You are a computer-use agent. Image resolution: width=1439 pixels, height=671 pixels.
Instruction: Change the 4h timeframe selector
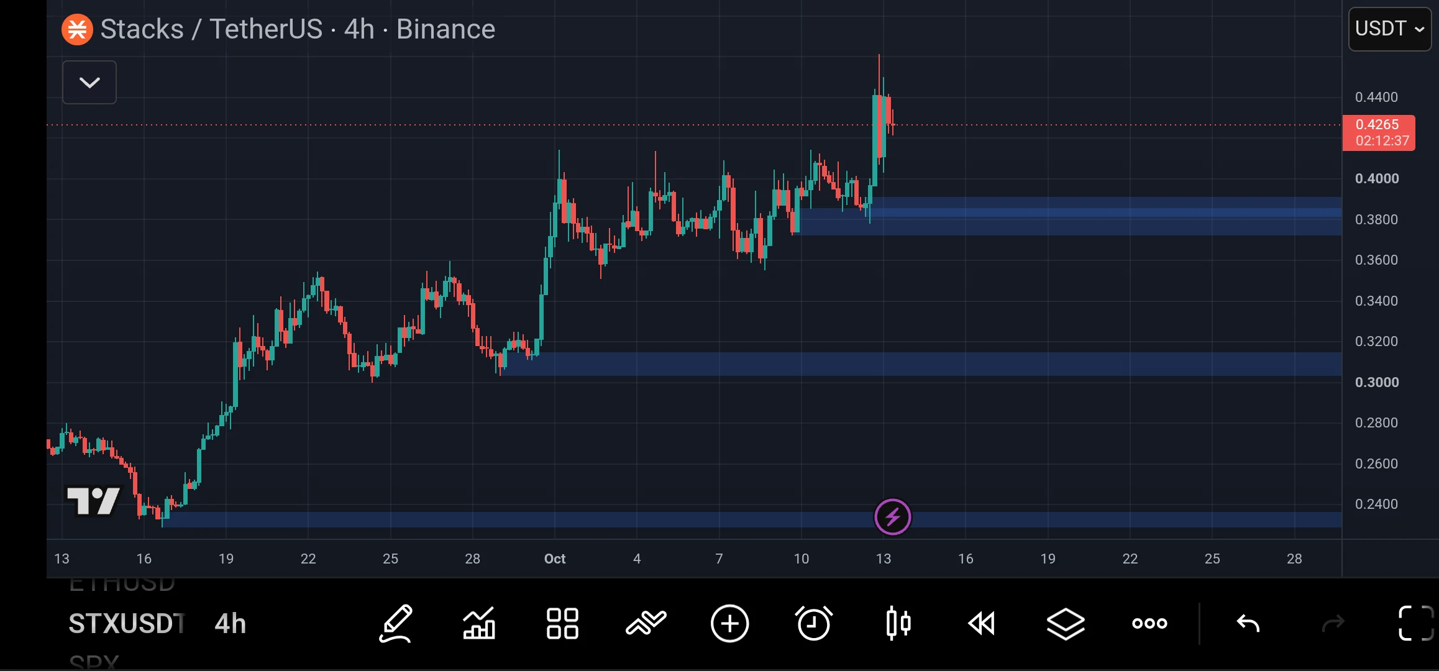tap(231, 623)
